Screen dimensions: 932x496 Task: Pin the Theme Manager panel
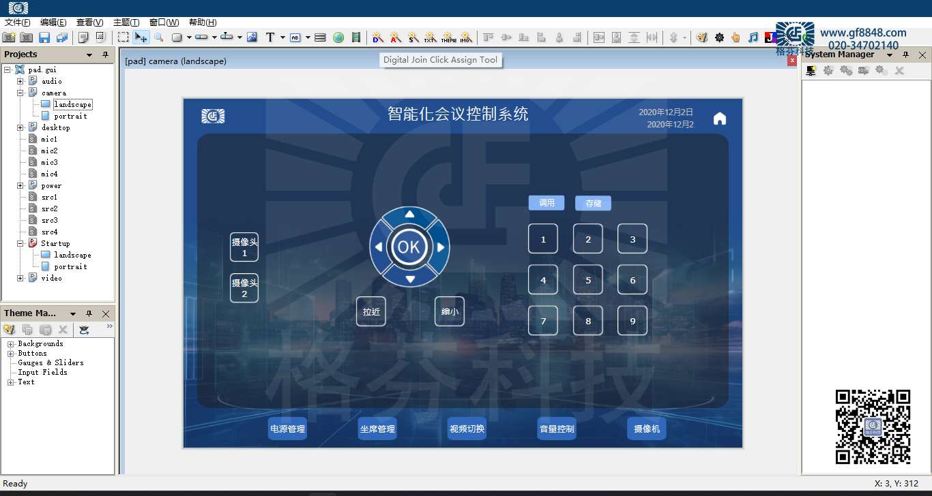pyautogui.click(x=89, y=313)
